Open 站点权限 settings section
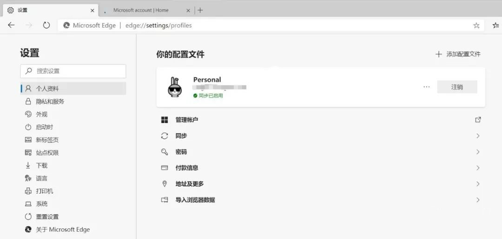This screenshot has width=502, height=239. (73, 153)
